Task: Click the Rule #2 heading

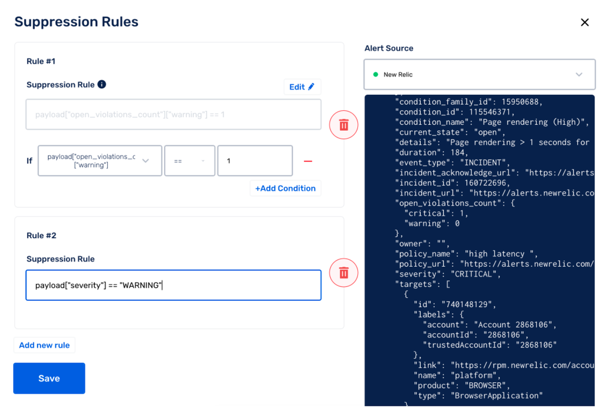Action: pyautogui.click(x=41, y=236)
